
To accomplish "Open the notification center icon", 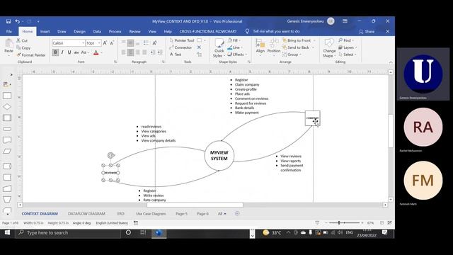I will [x=385, y=232].
